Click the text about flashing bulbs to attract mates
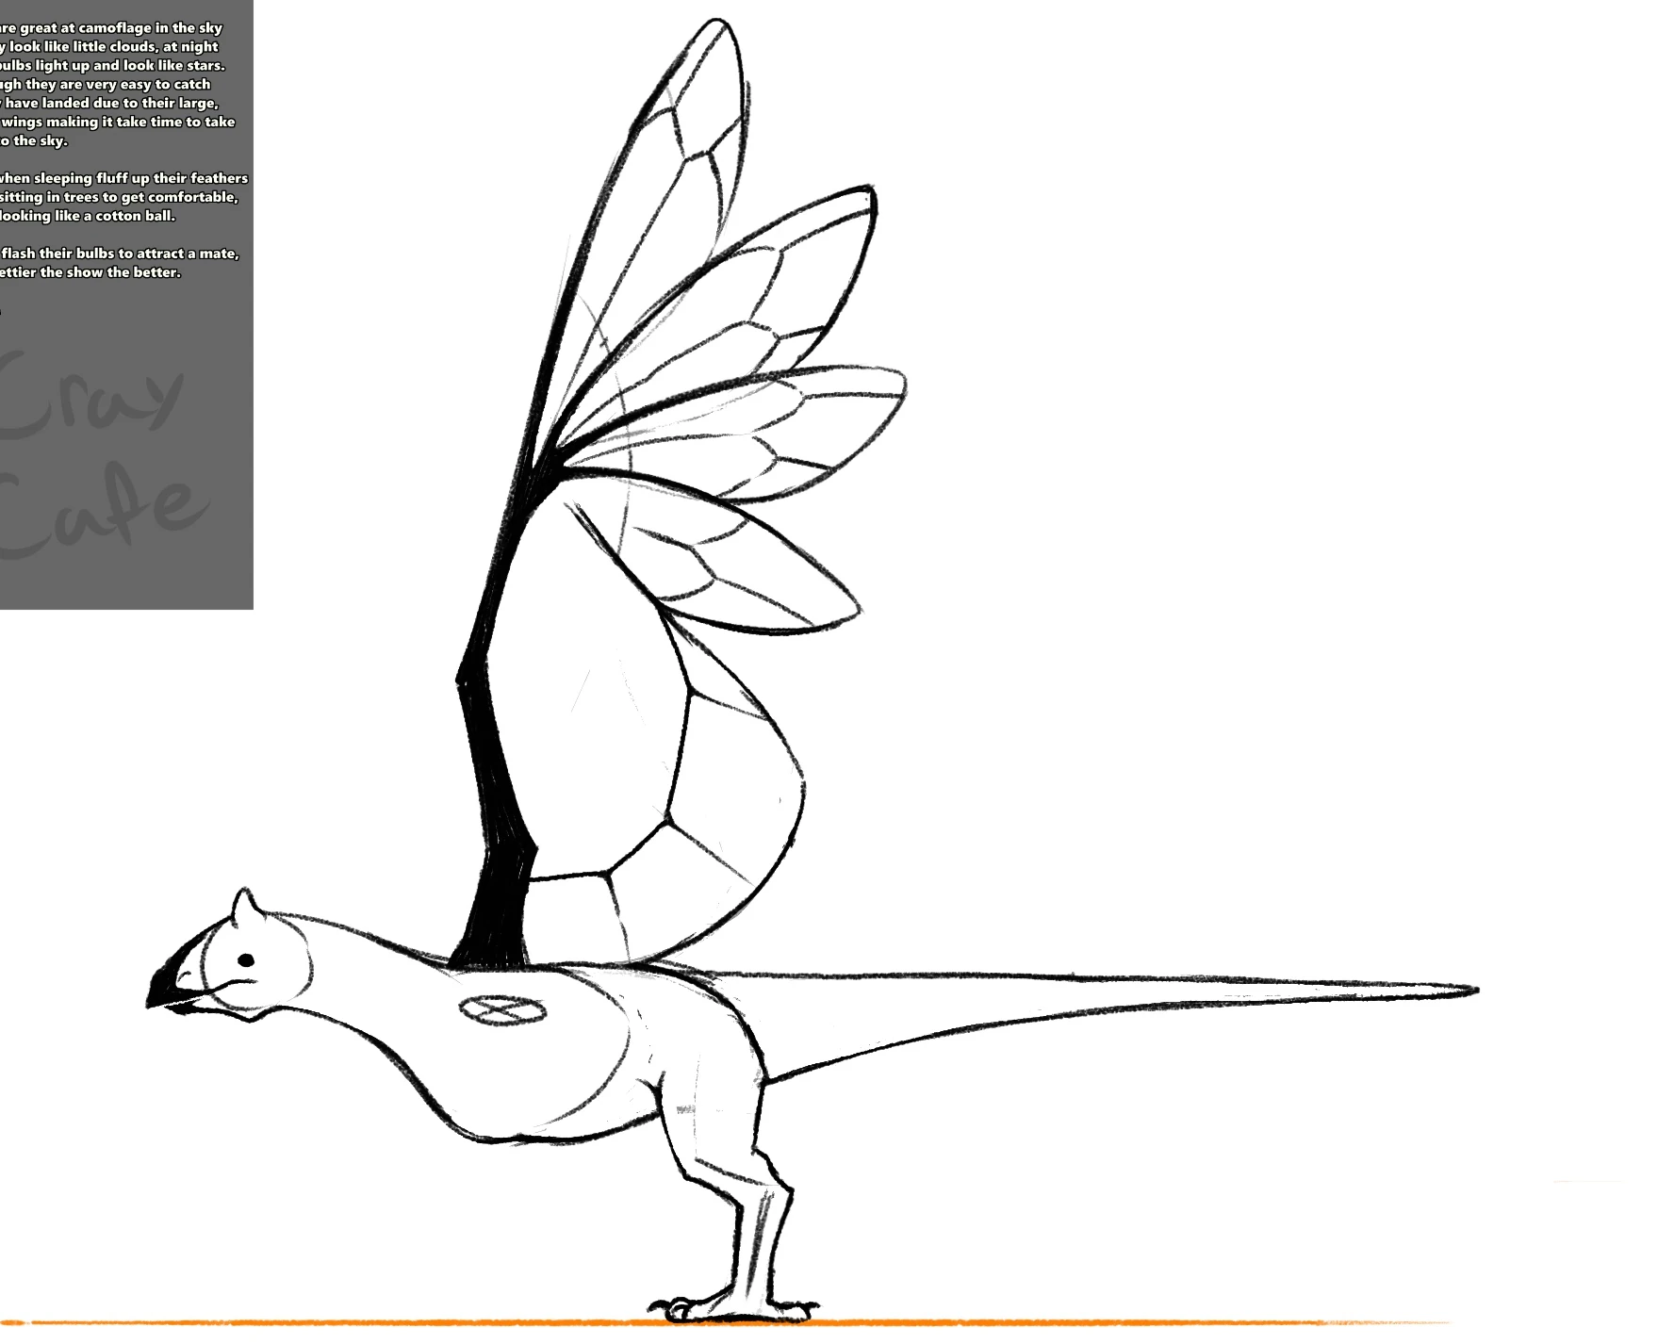The image size is (1674, 1344). click(118, 254)
